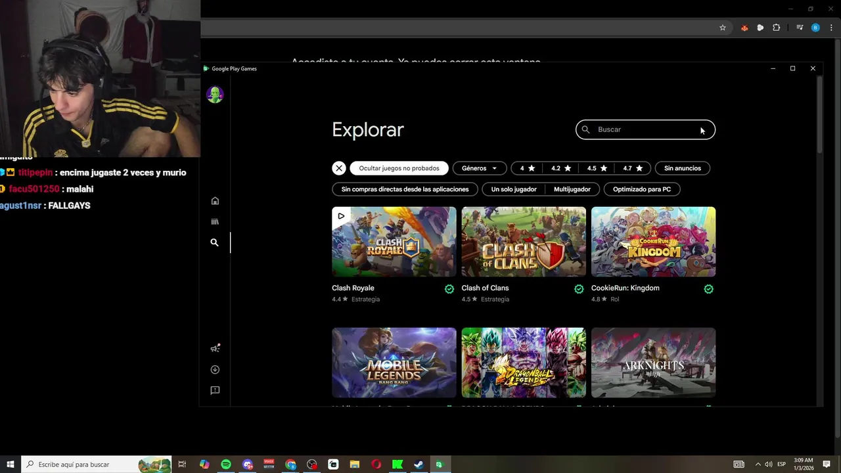Toggle 'Sin compras directas desde las aplicaciones' filter

point(405,189)
